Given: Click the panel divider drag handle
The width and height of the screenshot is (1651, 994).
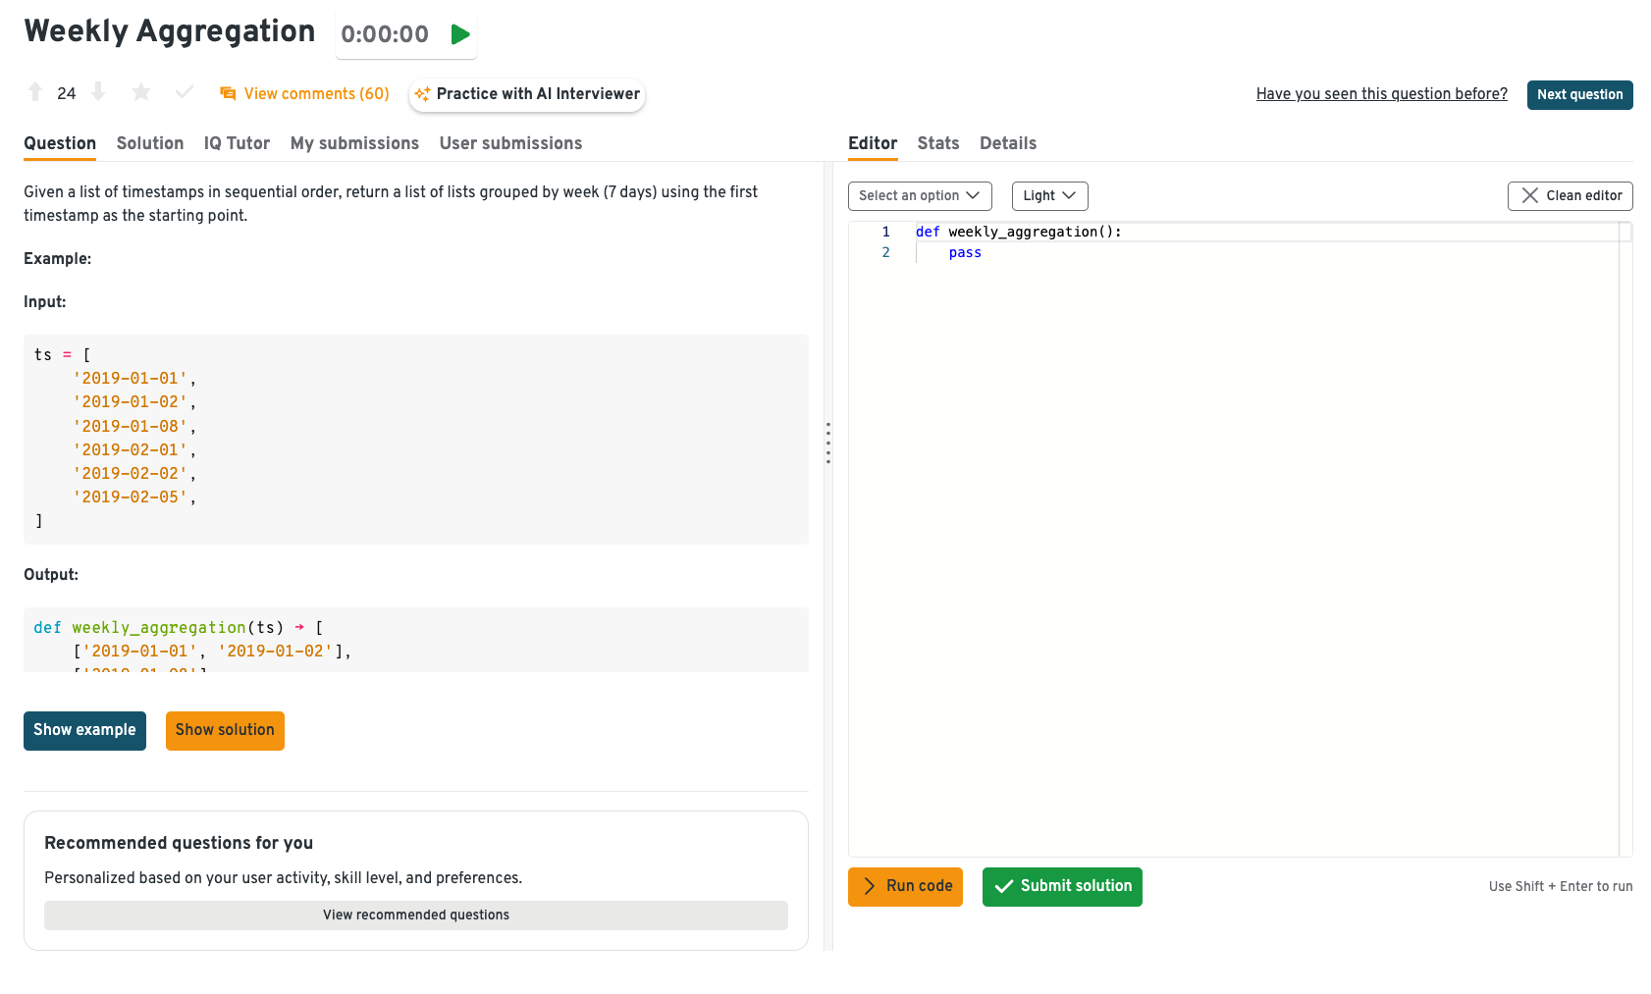Looking at the screenshot, I should click(x=828, y=444).
